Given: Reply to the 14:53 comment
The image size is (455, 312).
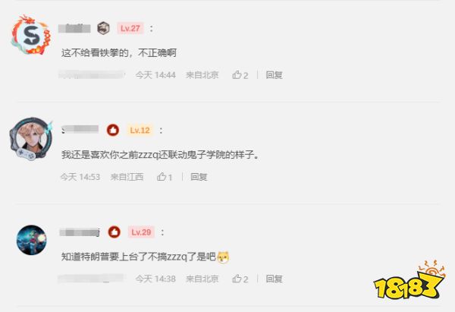Looking at the screenshot, I should coord(199,177).
